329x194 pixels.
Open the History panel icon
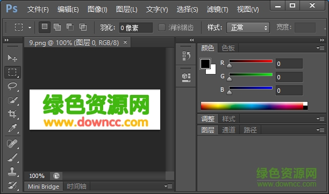186,56
